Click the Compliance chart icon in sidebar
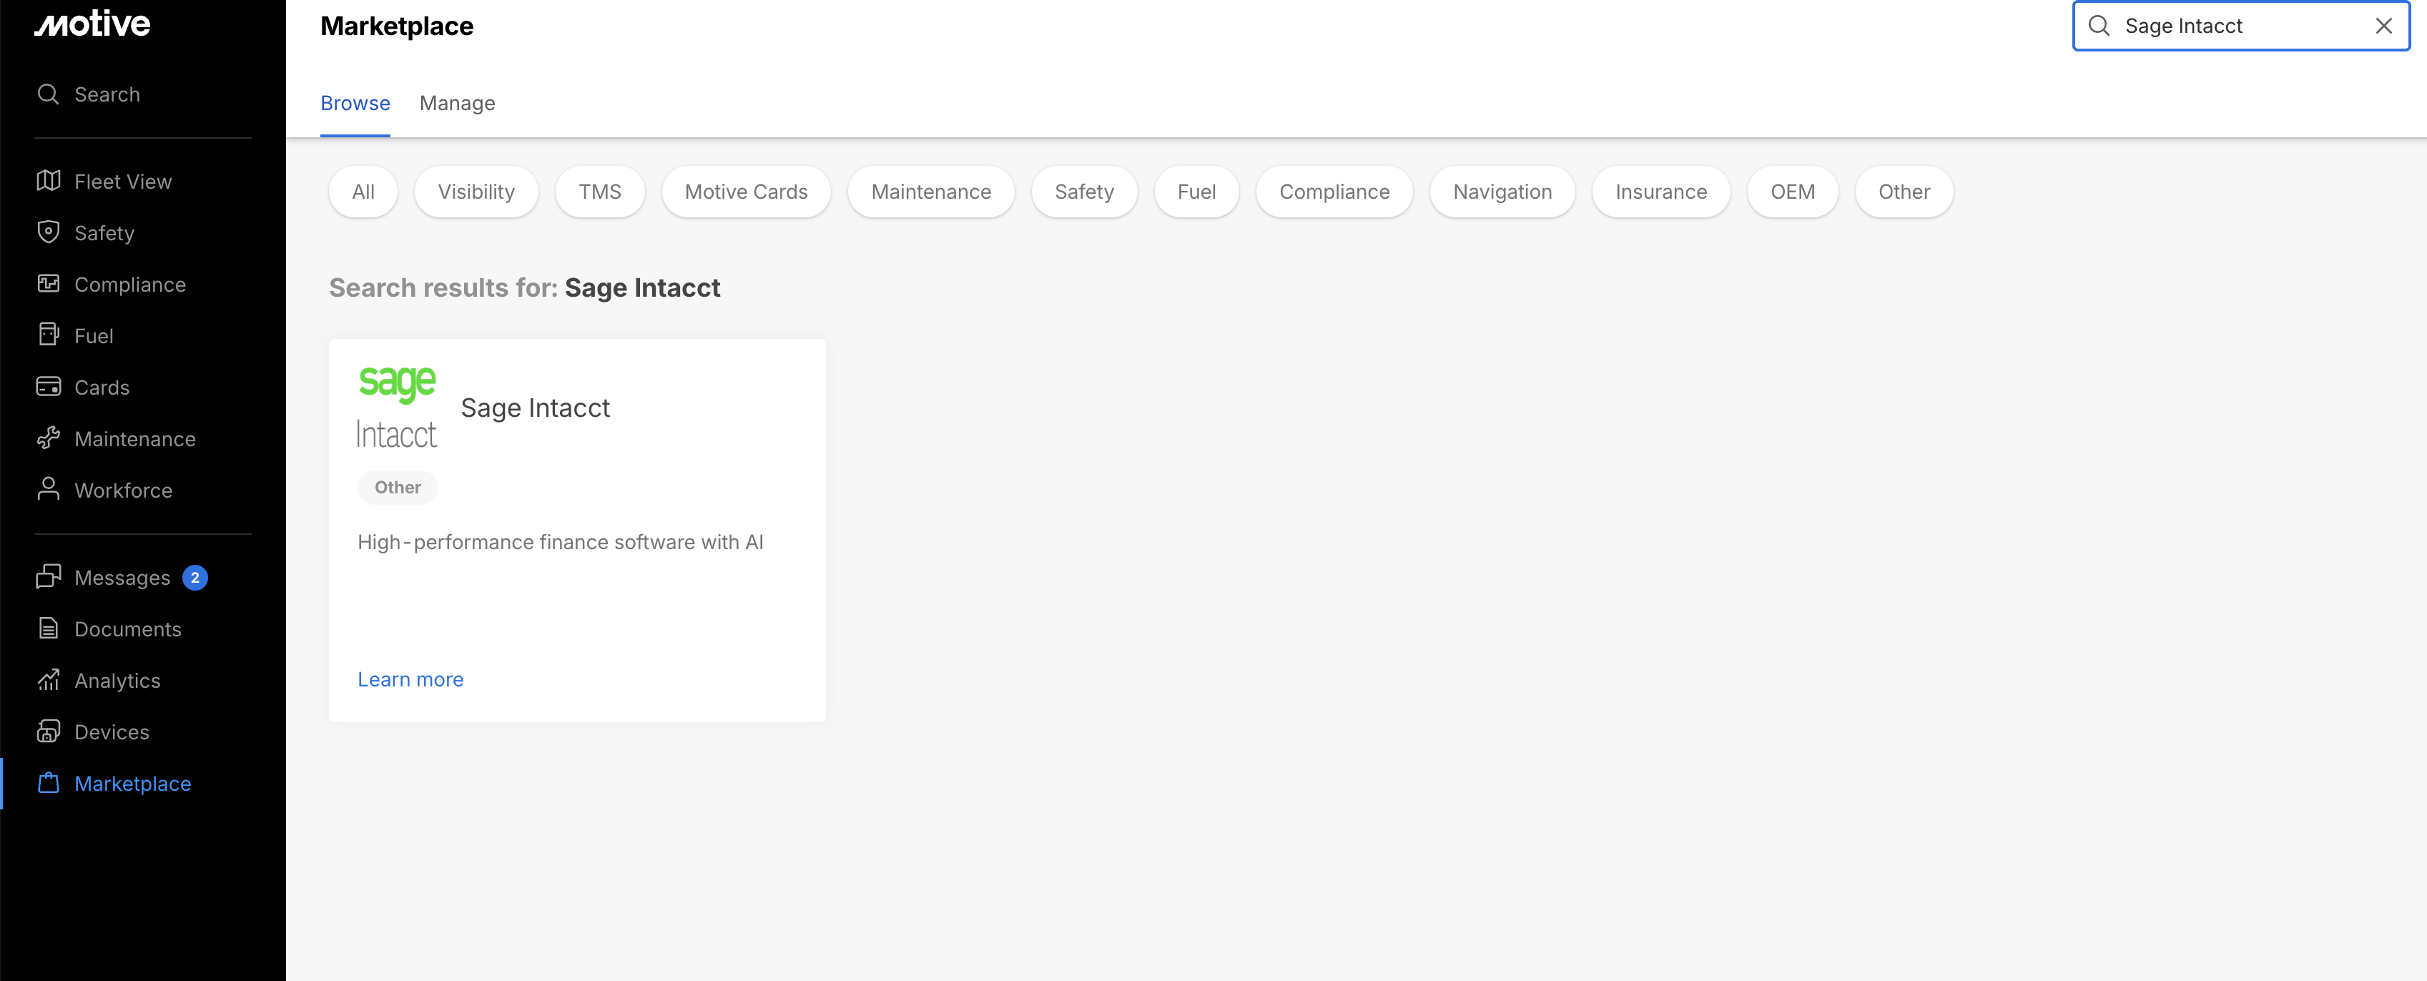This screenshot has height=981, width=2427. [x=48, y=284]
